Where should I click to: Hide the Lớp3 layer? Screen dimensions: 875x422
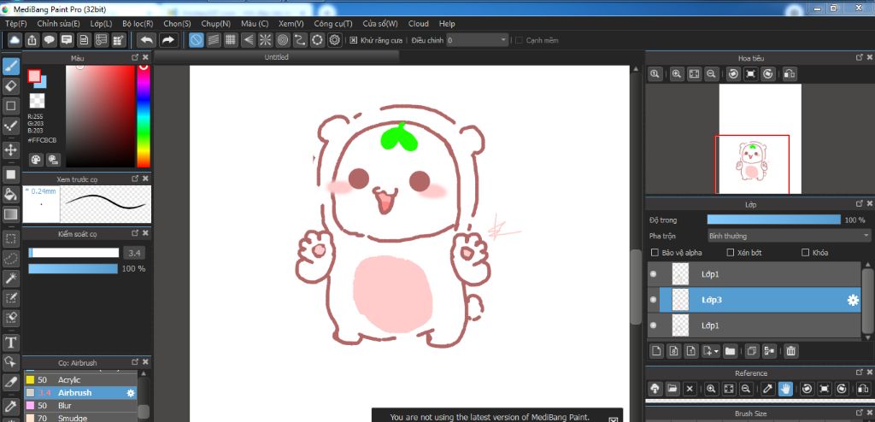pyautogui.click(x=653, y=301)
